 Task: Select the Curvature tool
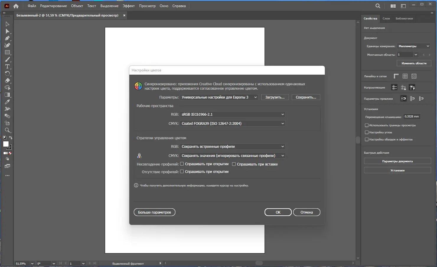(7, 45)
